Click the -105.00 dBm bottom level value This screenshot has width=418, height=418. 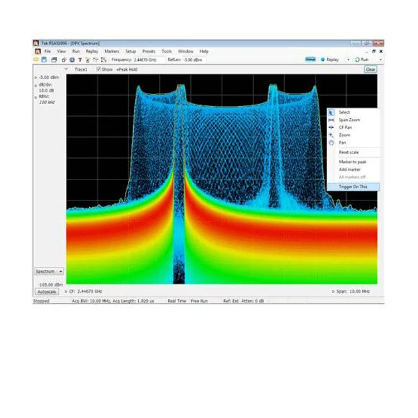(51, 285)
